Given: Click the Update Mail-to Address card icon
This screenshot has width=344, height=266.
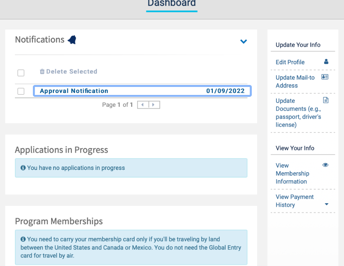Looking at the screenshot, I should (325, 77).
